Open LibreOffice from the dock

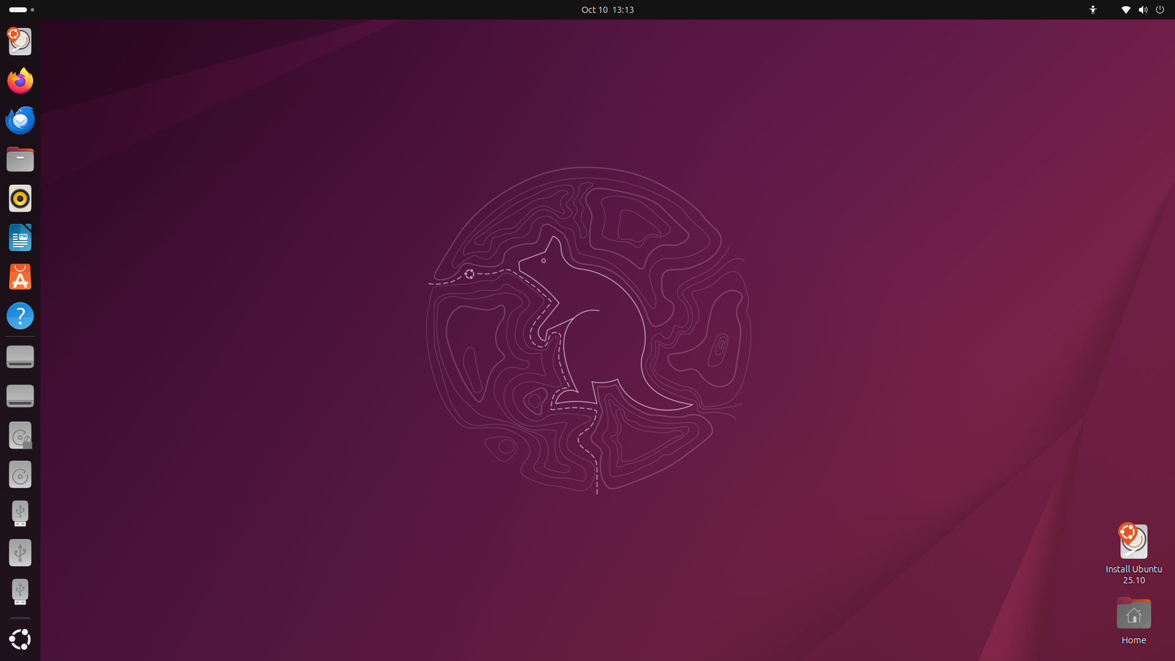tap(20, 237)
